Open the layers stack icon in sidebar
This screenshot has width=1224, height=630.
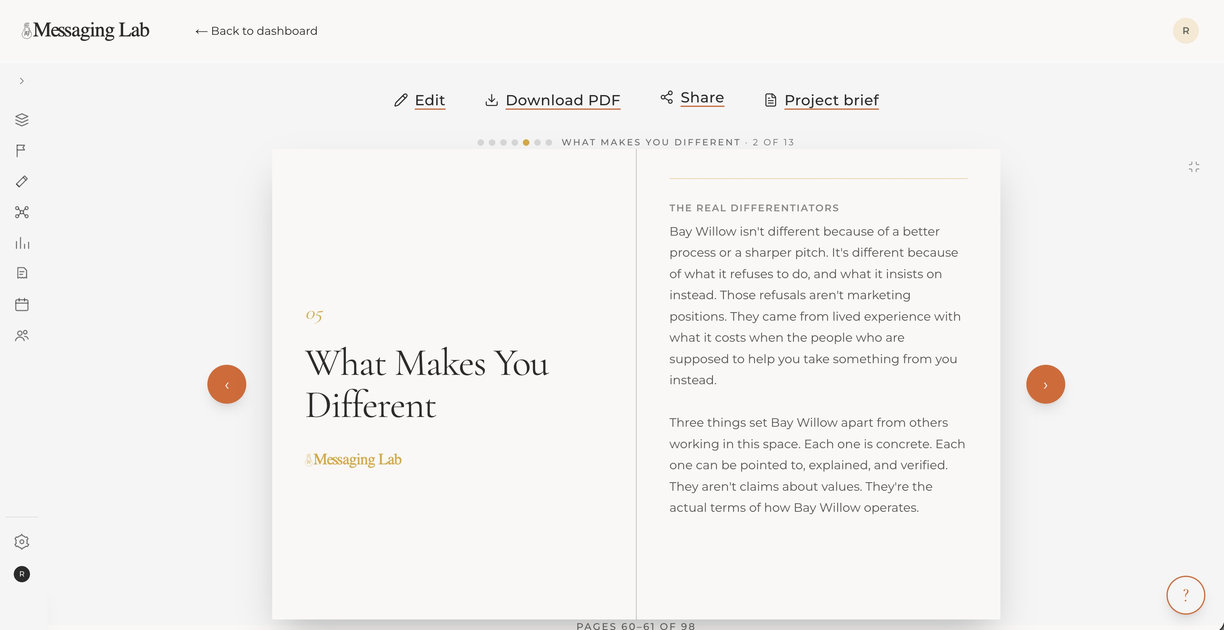[x=22, y=120]
